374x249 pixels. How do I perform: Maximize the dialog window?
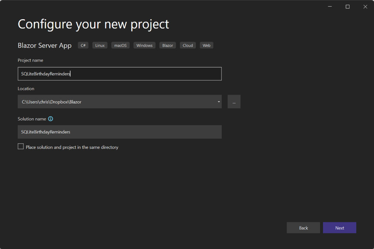[347, 7]
